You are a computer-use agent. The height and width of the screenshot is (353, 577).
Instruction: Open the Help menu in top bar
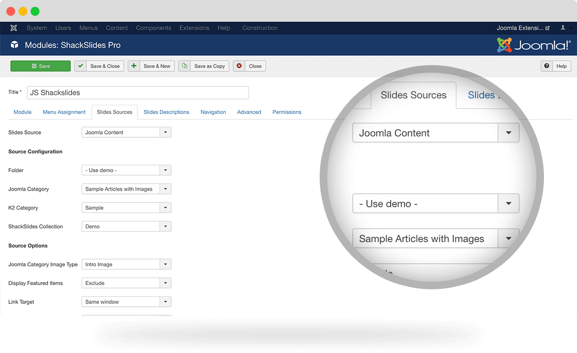point(224,28)
